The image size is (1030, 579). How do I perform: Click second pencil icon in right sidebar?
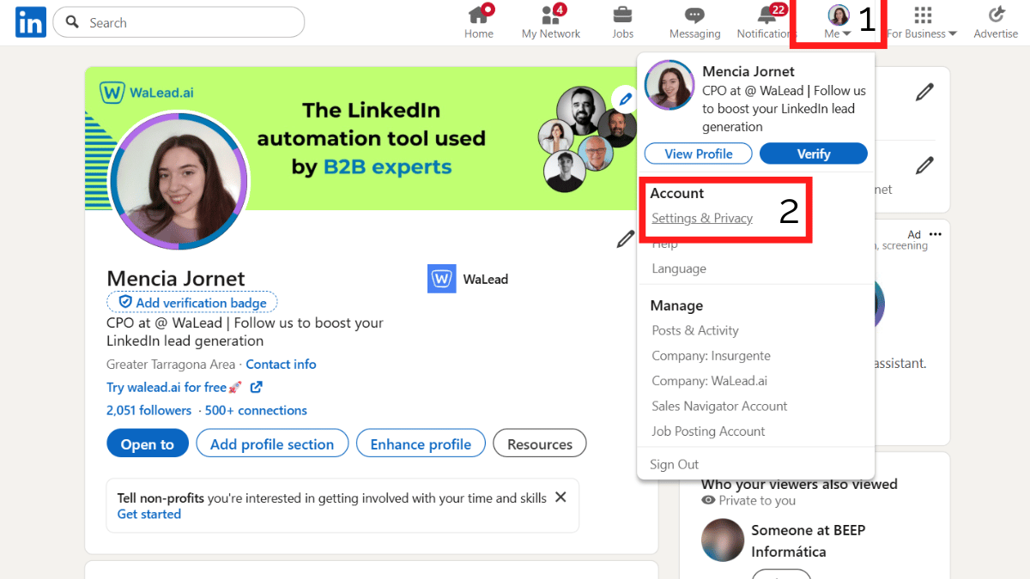click(924, 164)
